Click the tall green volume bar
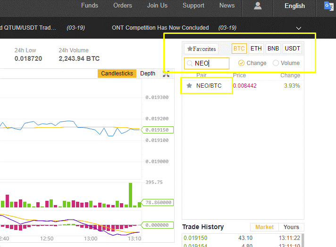336x247 pixels. click(130, 195)
